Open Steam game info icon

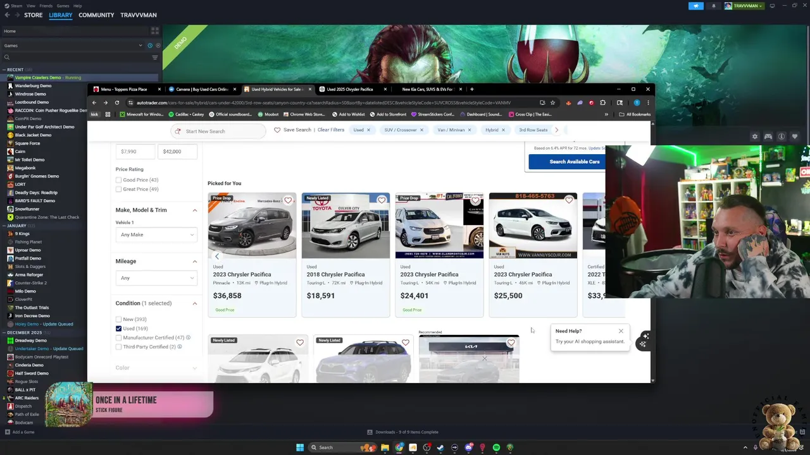(782, 136)
